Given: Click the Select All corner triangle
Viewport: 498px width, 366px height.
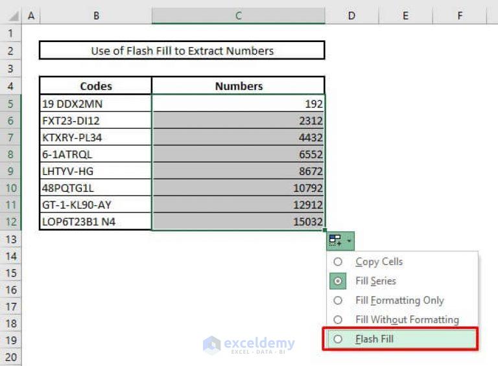Looking at the screenshot, I should point(14,16).
